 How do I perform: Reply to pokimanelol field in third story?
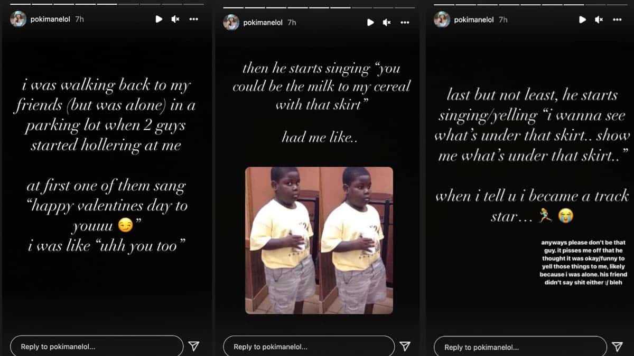(520, 347)
